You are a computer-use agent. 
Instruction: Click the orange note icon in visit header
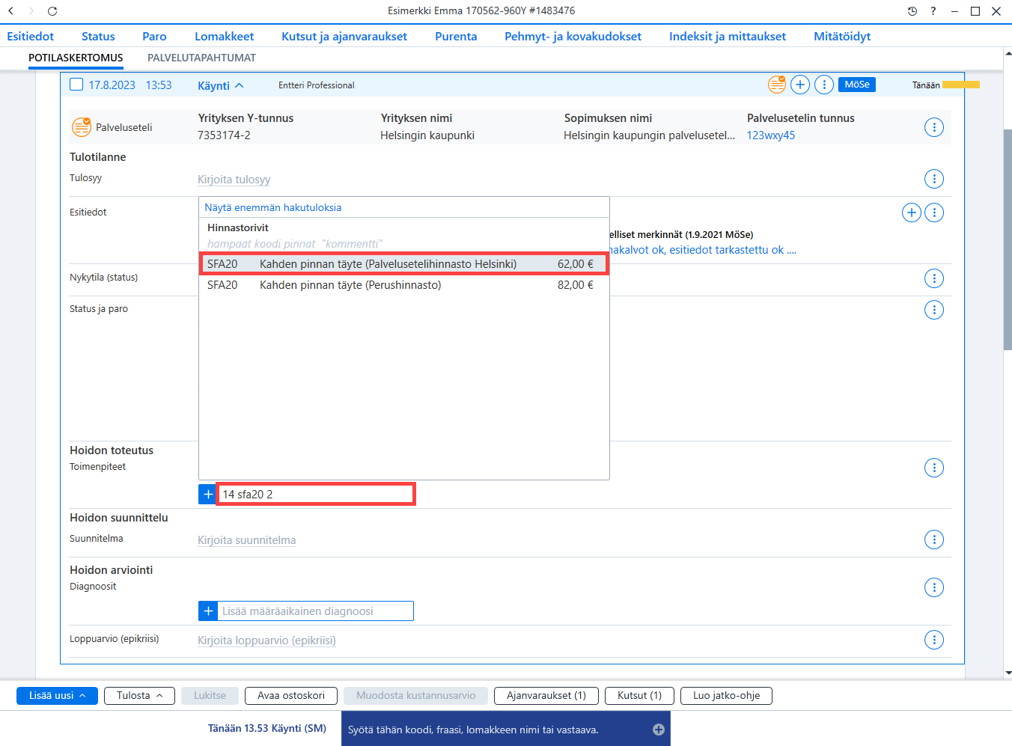[x=777, y=85]
